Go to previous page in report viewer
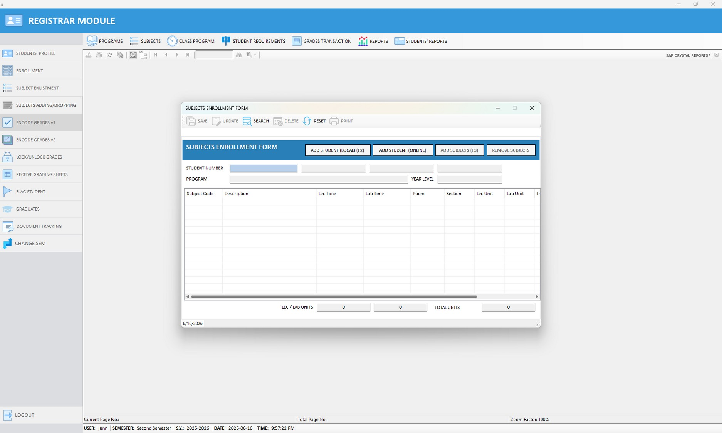Viewport: 722px width, 433px height. (166, 55)
